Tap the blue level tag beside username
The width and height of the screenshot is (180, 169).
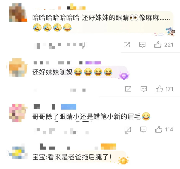[69, 107]
